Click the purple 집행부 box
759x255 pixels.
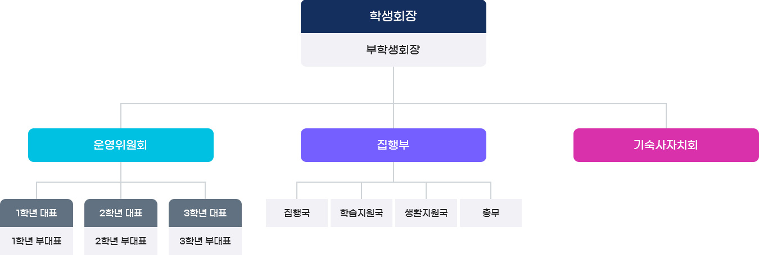pyautogui.click(x=393, y=145)
